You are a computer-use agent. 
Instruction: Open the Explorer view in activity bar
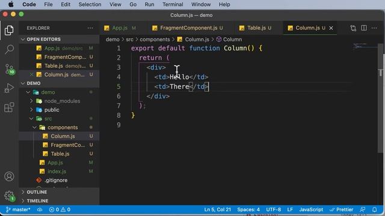9,31
